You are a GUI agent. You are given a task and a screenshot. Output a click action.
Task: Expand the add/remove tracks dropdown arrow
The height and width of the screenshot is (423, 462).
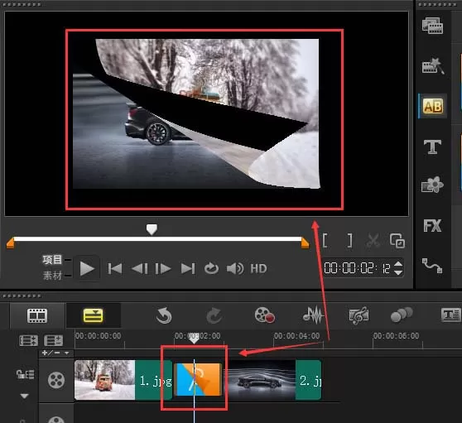point(67,353)
